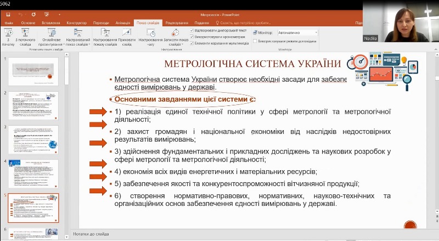This screenshot has height=241, width=439.
Task: Click text Основними завданнями цієї системи є:
Action: (x=185, y=99)
